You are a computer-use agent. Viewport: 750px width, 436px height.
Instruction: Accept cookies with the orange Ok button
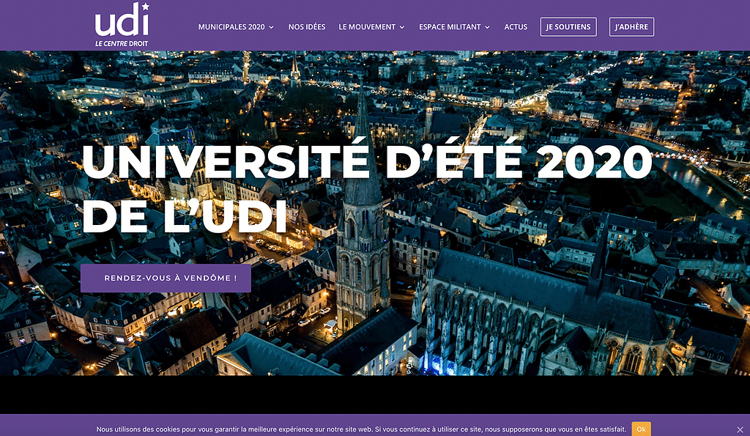click(641, 429)
